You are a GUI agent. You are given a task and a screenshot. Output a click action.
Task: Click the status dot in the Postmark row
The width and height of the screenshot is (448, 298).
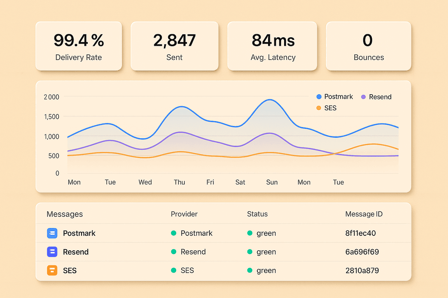250,233
